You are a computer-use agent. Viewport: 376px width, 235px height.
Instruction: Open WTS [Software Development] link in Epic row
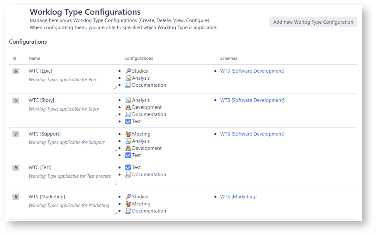(x=252, y=71)
